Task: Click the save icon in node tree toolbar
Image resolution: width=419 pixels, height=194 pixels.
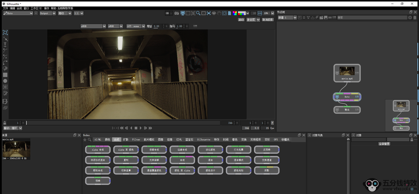Action: [x=325, y=17]
